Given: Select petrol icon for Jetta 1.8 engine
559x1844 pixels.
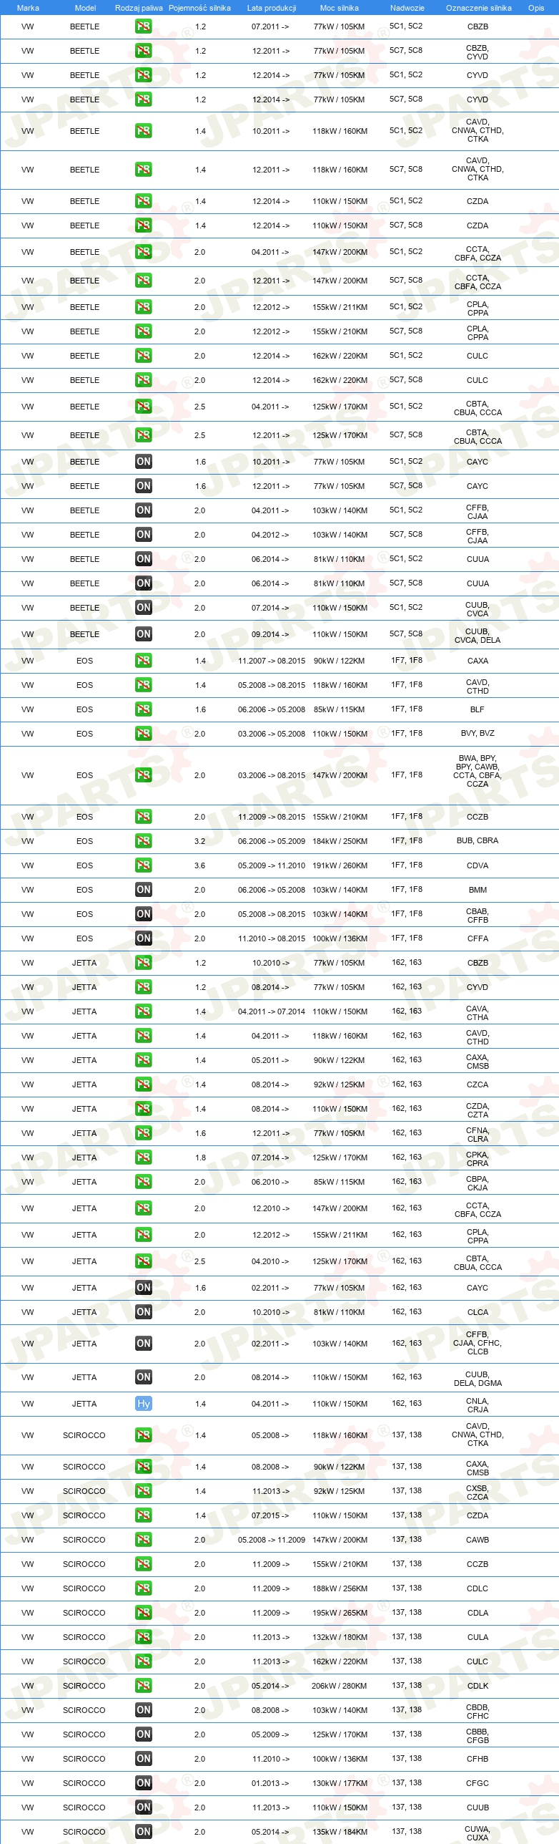Looking at the screenshot, I should tap(144, 1158).
